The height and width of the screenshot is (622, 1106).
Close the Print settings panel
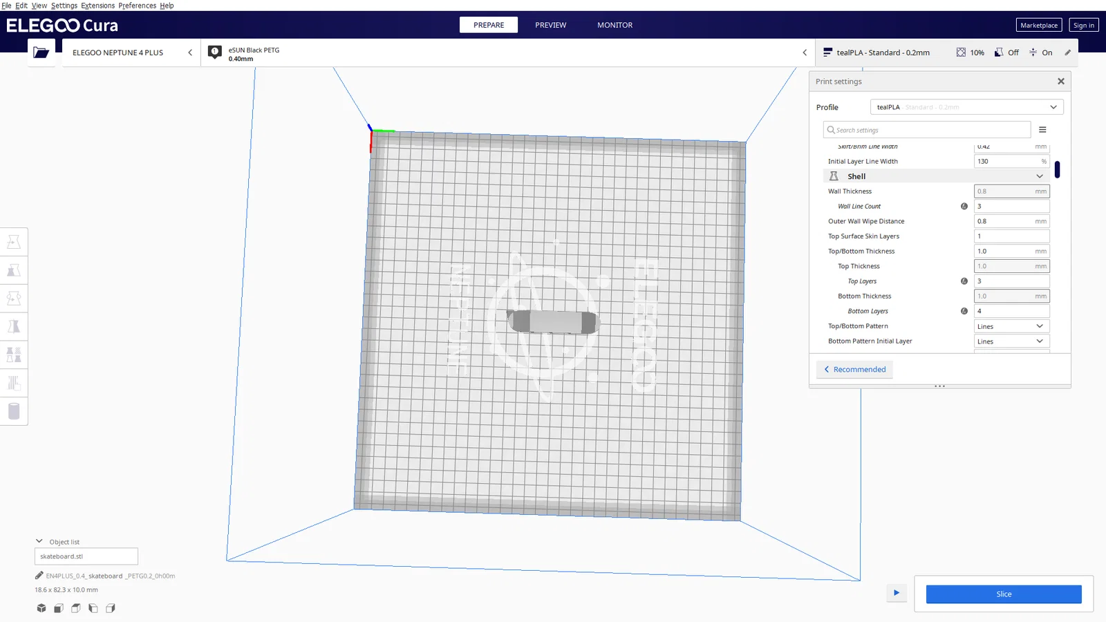(x=1061, y=82)
